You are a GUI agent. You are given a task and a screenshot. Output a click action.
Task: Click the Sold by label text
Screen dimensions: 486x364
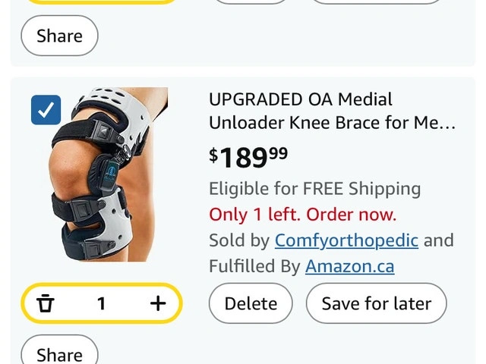239,240
